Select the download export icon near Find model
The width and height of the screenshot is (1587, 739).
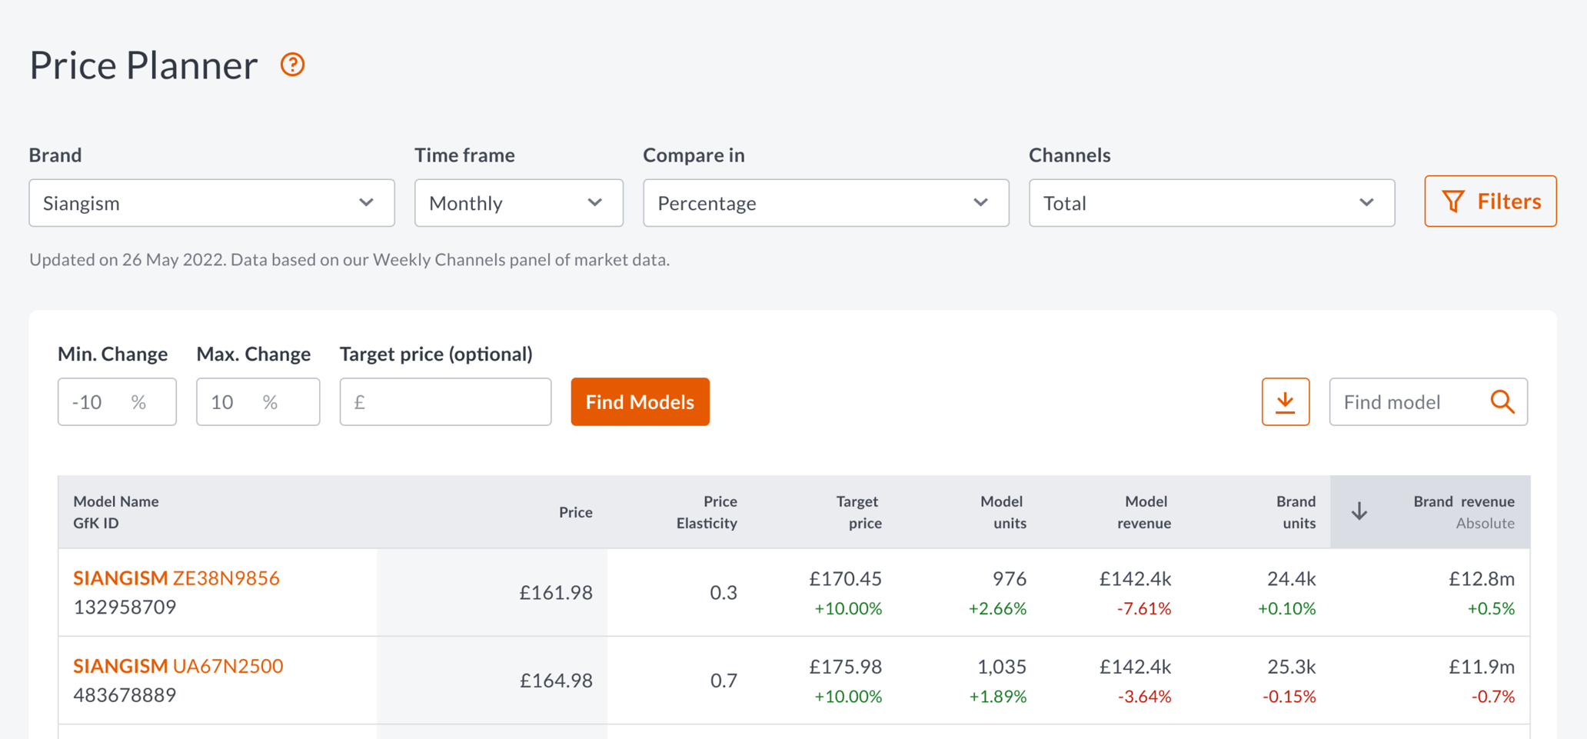tap(1285, 401)
